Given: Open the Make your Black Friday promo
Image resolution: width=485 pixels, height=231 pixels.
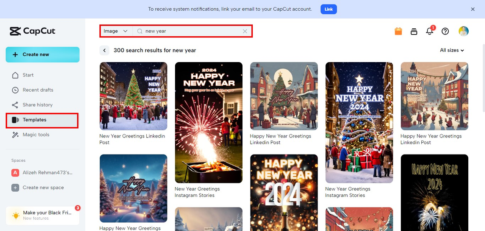Looking at the screenshot, I should (x=42, y=215).
